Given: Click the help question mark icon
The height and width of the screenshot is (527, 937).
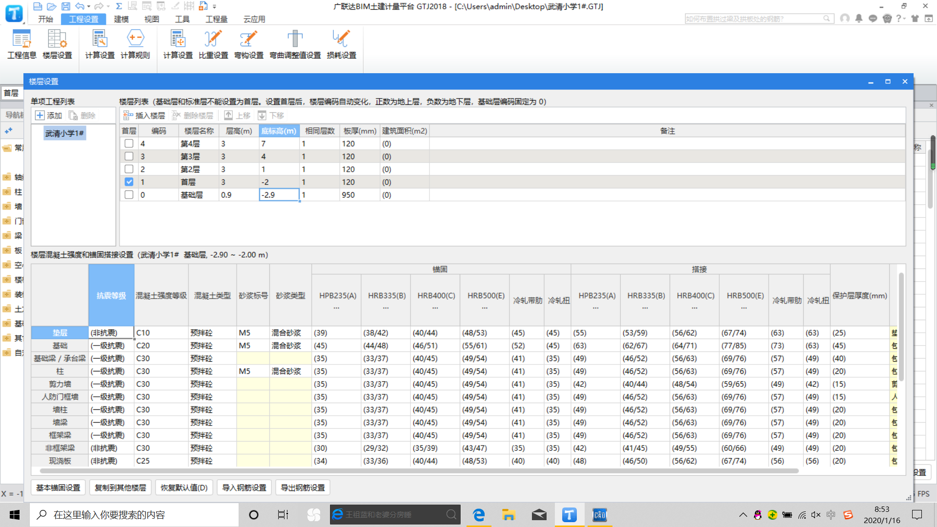Looking at the screenshot, I should pyautogui.click(x=898, y=19).
